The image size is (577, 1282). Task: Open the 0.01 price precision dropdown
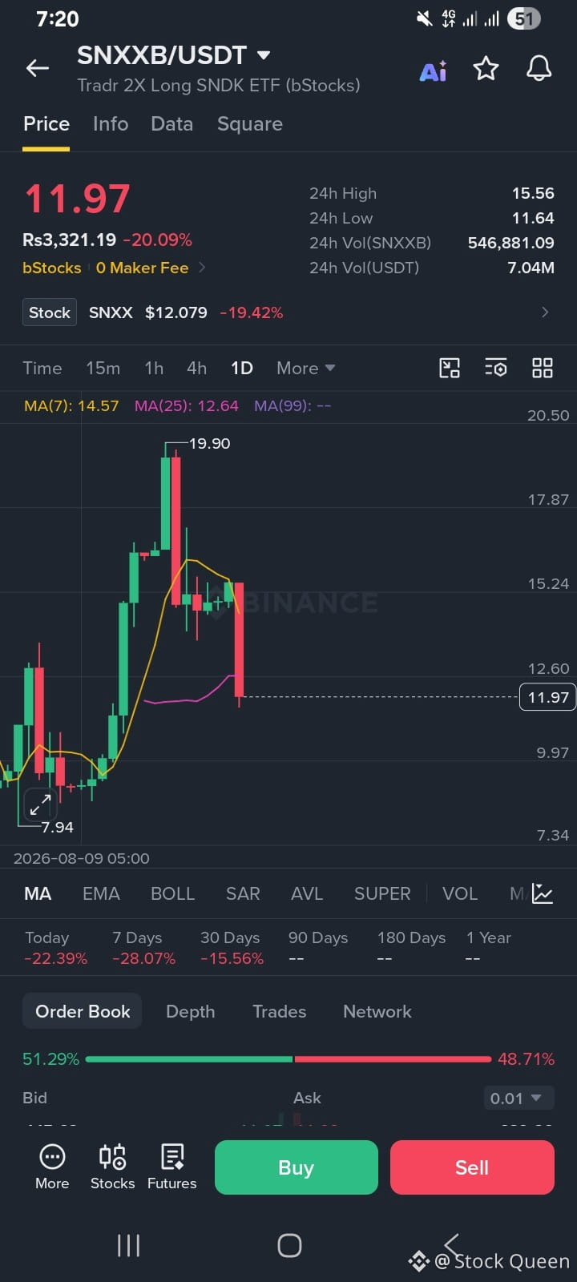519,1099
